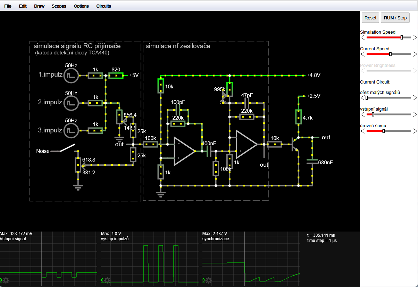Select the 3.impulz 50Hz pulse source symbol

(x=71, y=130)
